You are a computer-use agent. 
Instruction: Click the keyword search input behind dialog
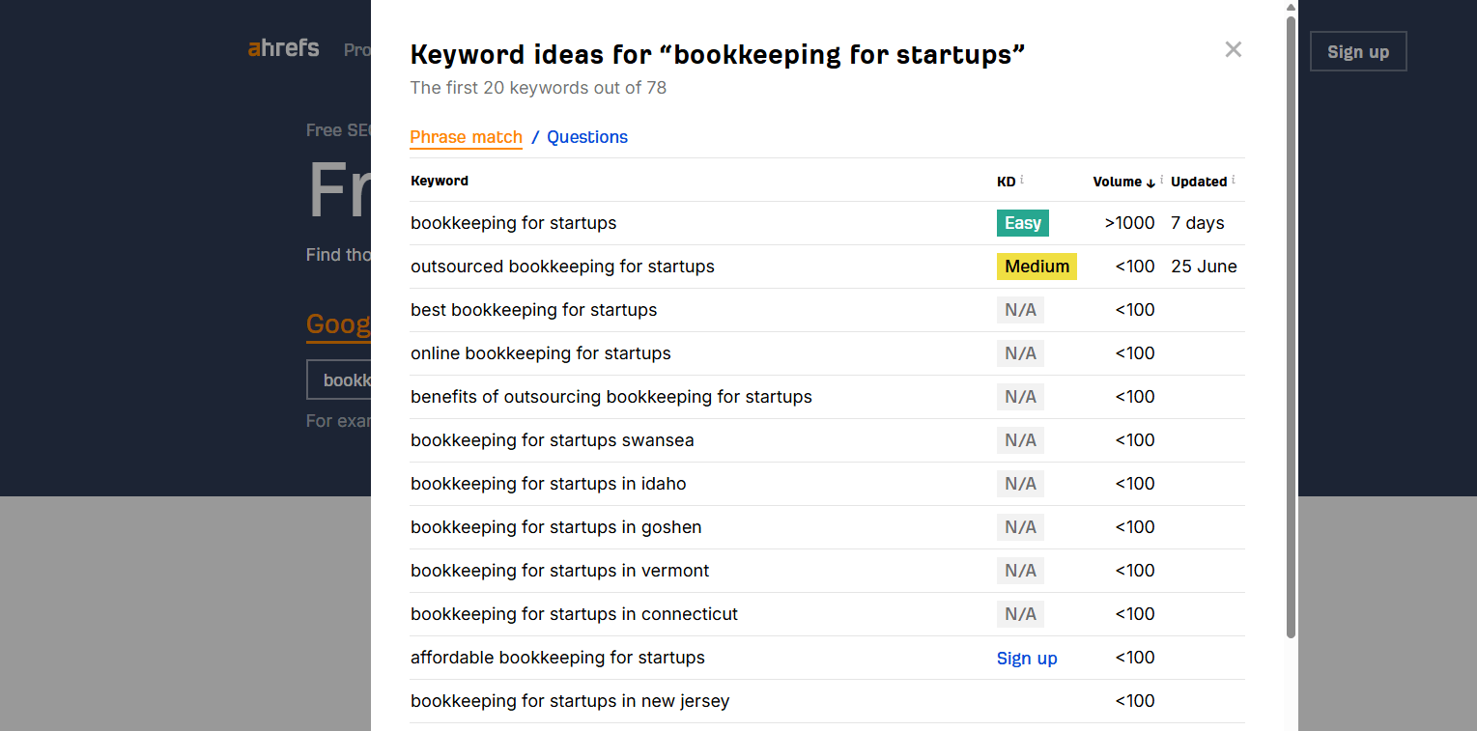click(x=339, y=380)
